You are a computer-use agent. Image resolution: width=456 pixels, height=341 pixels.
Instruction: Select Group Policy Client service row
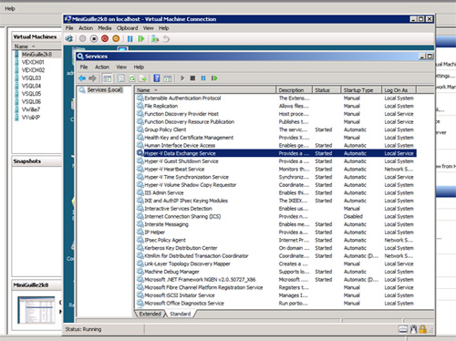click(x=276, y=129)
